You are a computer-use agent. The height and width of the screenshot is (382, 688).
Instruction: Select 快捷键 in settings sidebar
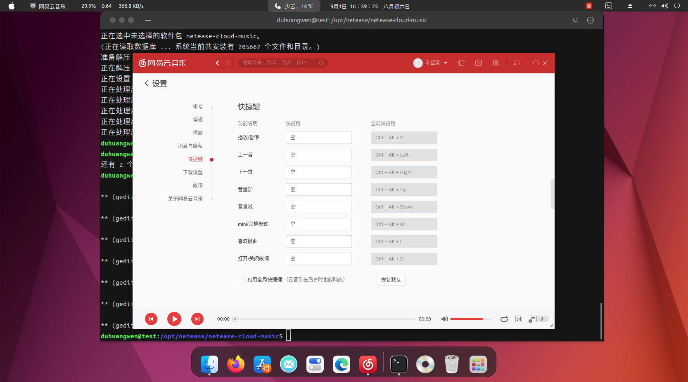195,159
